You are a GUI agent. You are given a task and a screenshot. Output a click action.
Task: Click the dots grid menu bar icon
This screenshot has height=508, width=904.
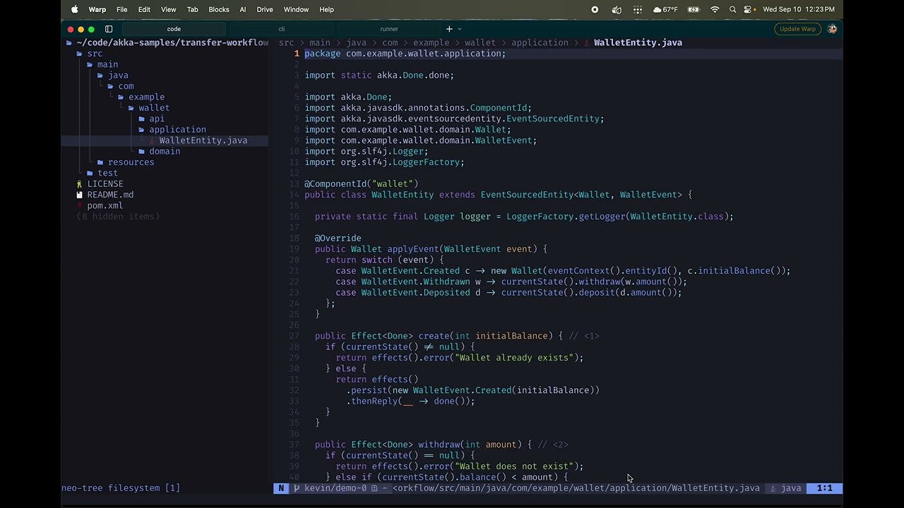pos(638,9)
